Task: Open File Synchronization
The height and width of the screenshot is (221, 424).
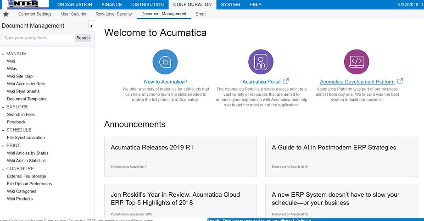Action: click(26, 138)
